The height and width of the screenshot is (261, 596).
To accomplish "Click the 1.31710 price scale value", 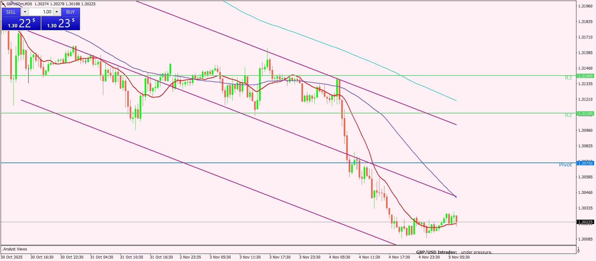I will [x=585, y=37].
